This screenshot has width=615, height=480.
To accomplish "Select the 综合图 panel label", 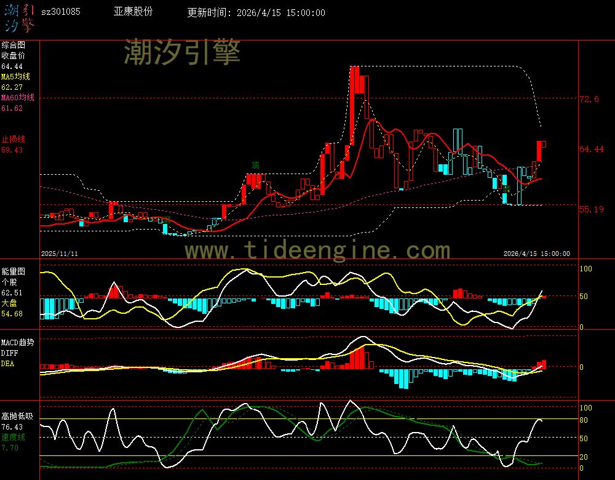I will click(13, 45).
